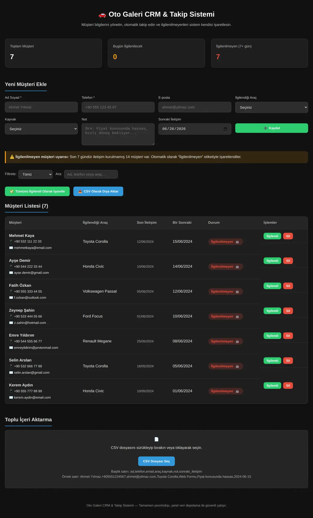
Task: Focus the Ad Soyad input field
Action: tap(41, 107)
